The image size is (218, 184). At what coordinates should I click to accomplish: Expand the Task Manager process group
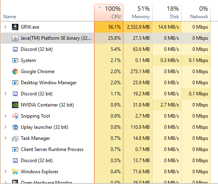pos(6,138)
